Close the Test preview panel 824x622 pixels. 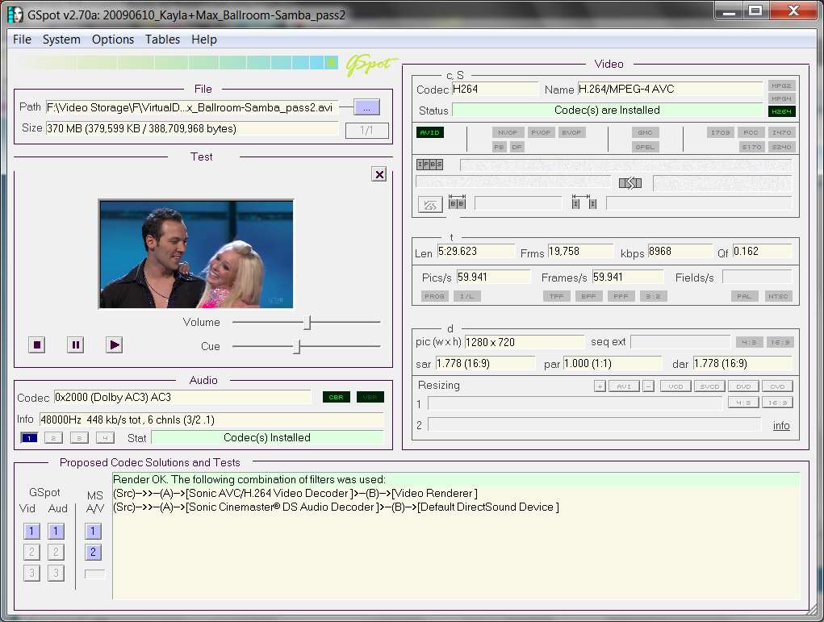(x=379, y=174)
